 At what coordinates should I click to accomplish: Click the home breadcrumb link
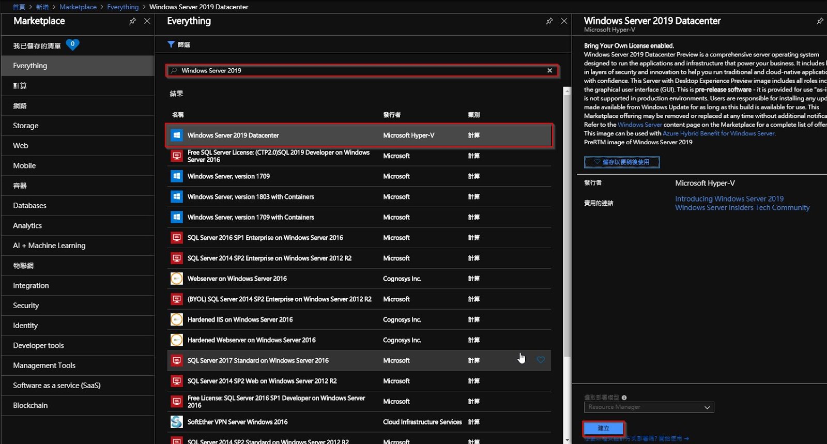(19, 7)
